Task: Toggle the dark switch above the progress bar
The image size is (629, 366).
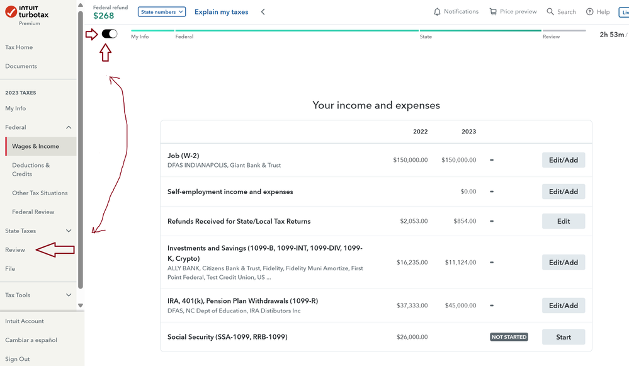Action: [x=110, y=34]
